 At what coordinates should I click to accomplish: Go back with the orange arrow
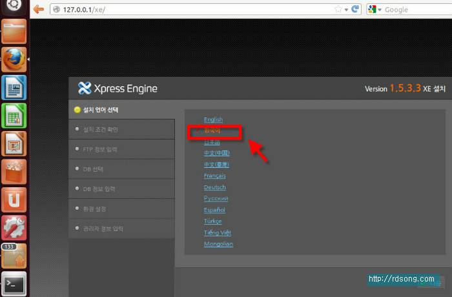pyautogui.click(x=39, y=9)
